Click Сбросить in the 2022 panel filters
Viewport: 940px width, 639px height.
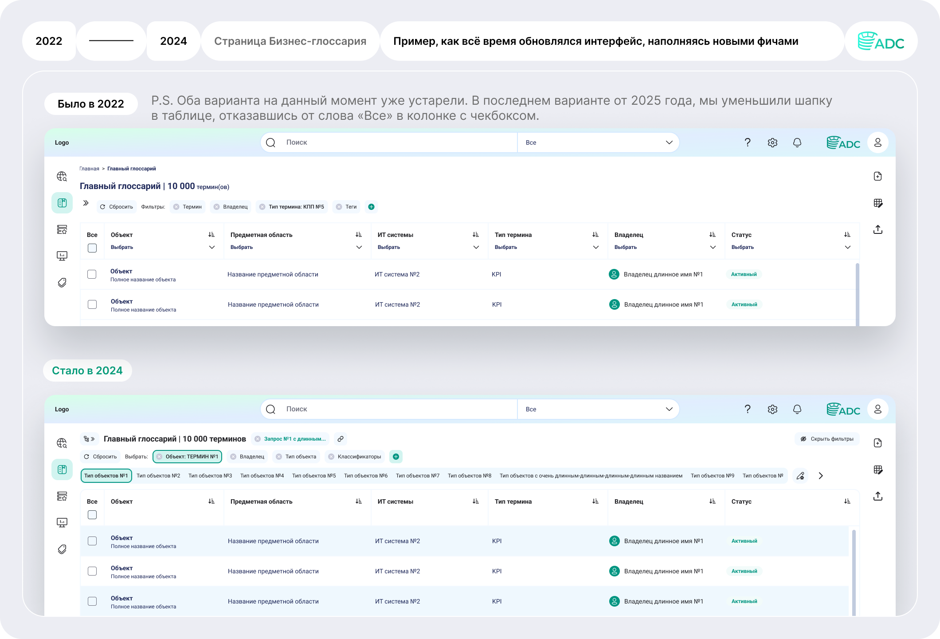[117, 207]
